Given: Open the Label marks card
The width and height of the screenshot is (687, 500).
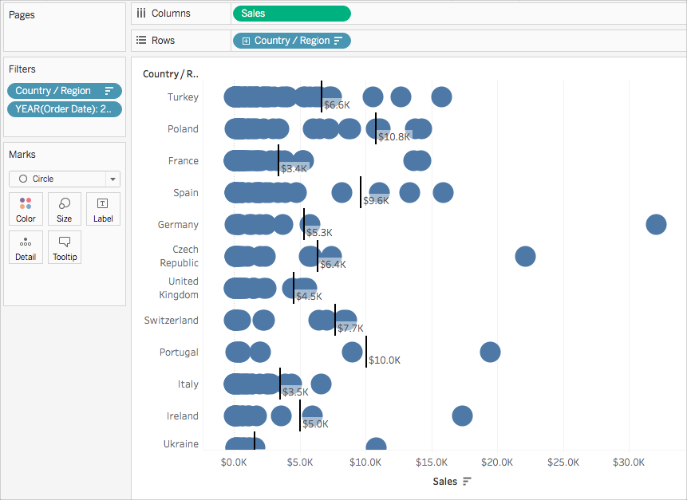Looking at the screenshot, I should point(103,209).
